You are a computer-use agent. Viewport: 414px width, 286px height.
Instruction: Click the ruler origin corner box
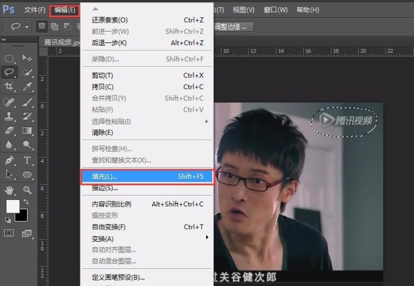(44, 52)
